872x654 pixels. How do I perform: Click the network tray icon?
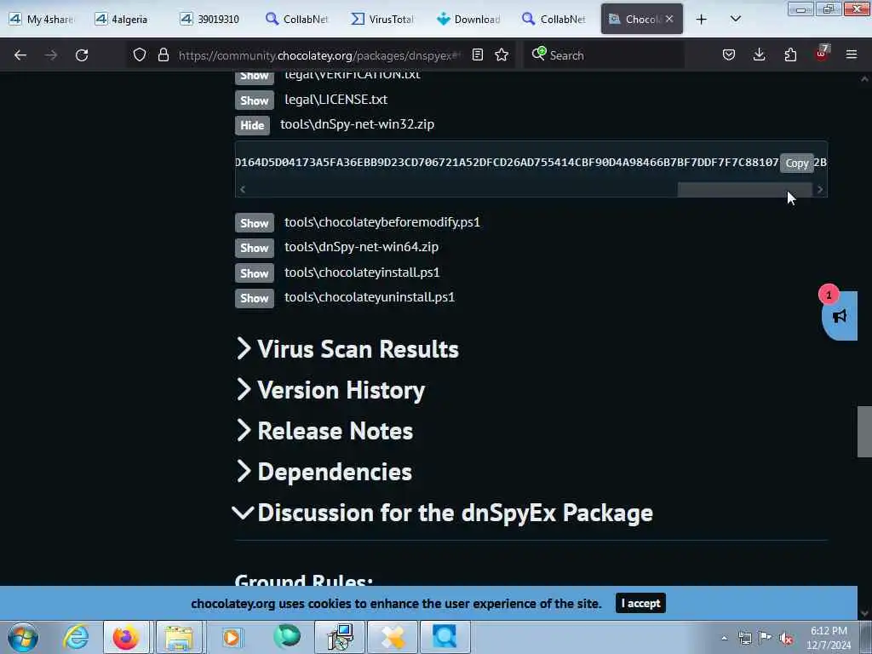(x=744, y=638)
